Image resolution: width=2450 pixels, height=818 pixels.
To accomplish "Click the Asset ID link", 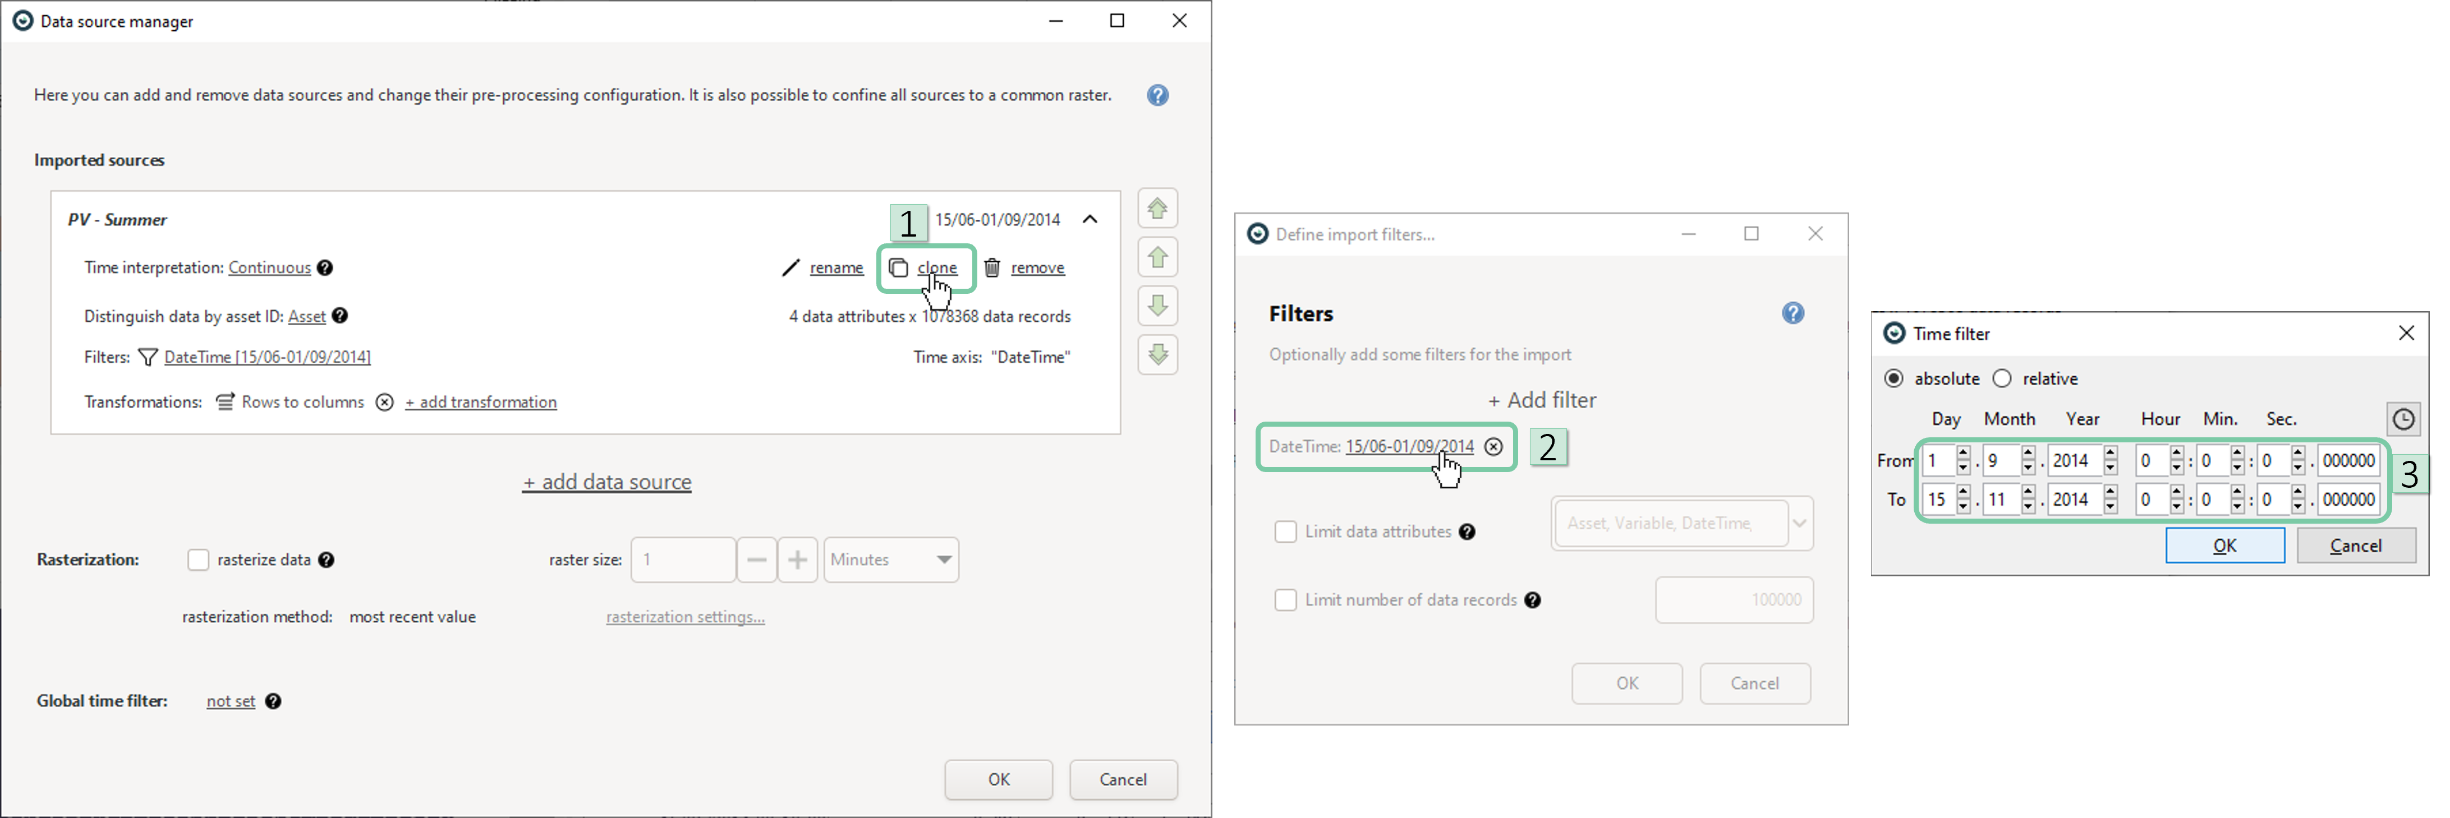I will pyautogui.click(x=306, y=316).
